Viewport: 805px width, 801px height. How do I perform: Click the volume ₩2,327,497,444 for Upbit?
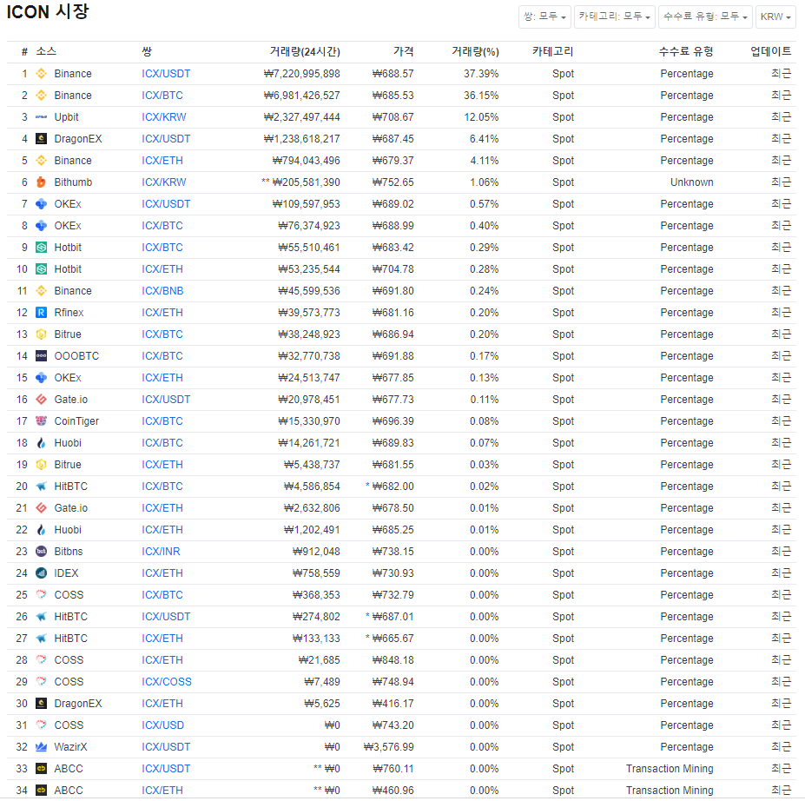(301, 117)
